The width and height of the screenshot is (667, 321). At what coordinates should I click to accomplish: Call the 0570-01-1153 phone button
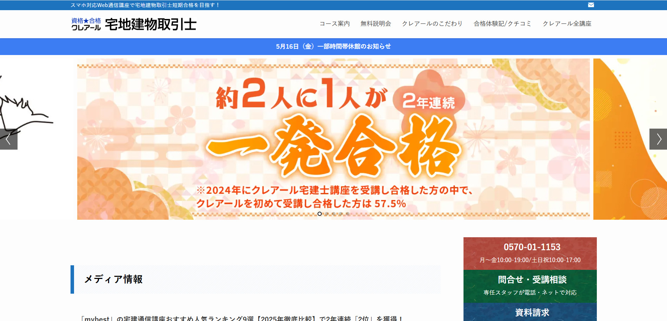pyautogui.click(x=530, y=253)
